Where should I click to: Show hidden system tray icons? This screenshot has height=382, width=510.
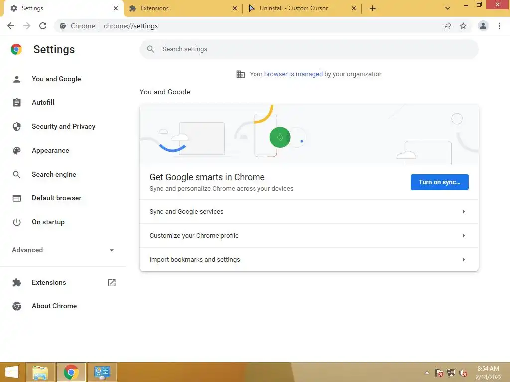[427, 373]
